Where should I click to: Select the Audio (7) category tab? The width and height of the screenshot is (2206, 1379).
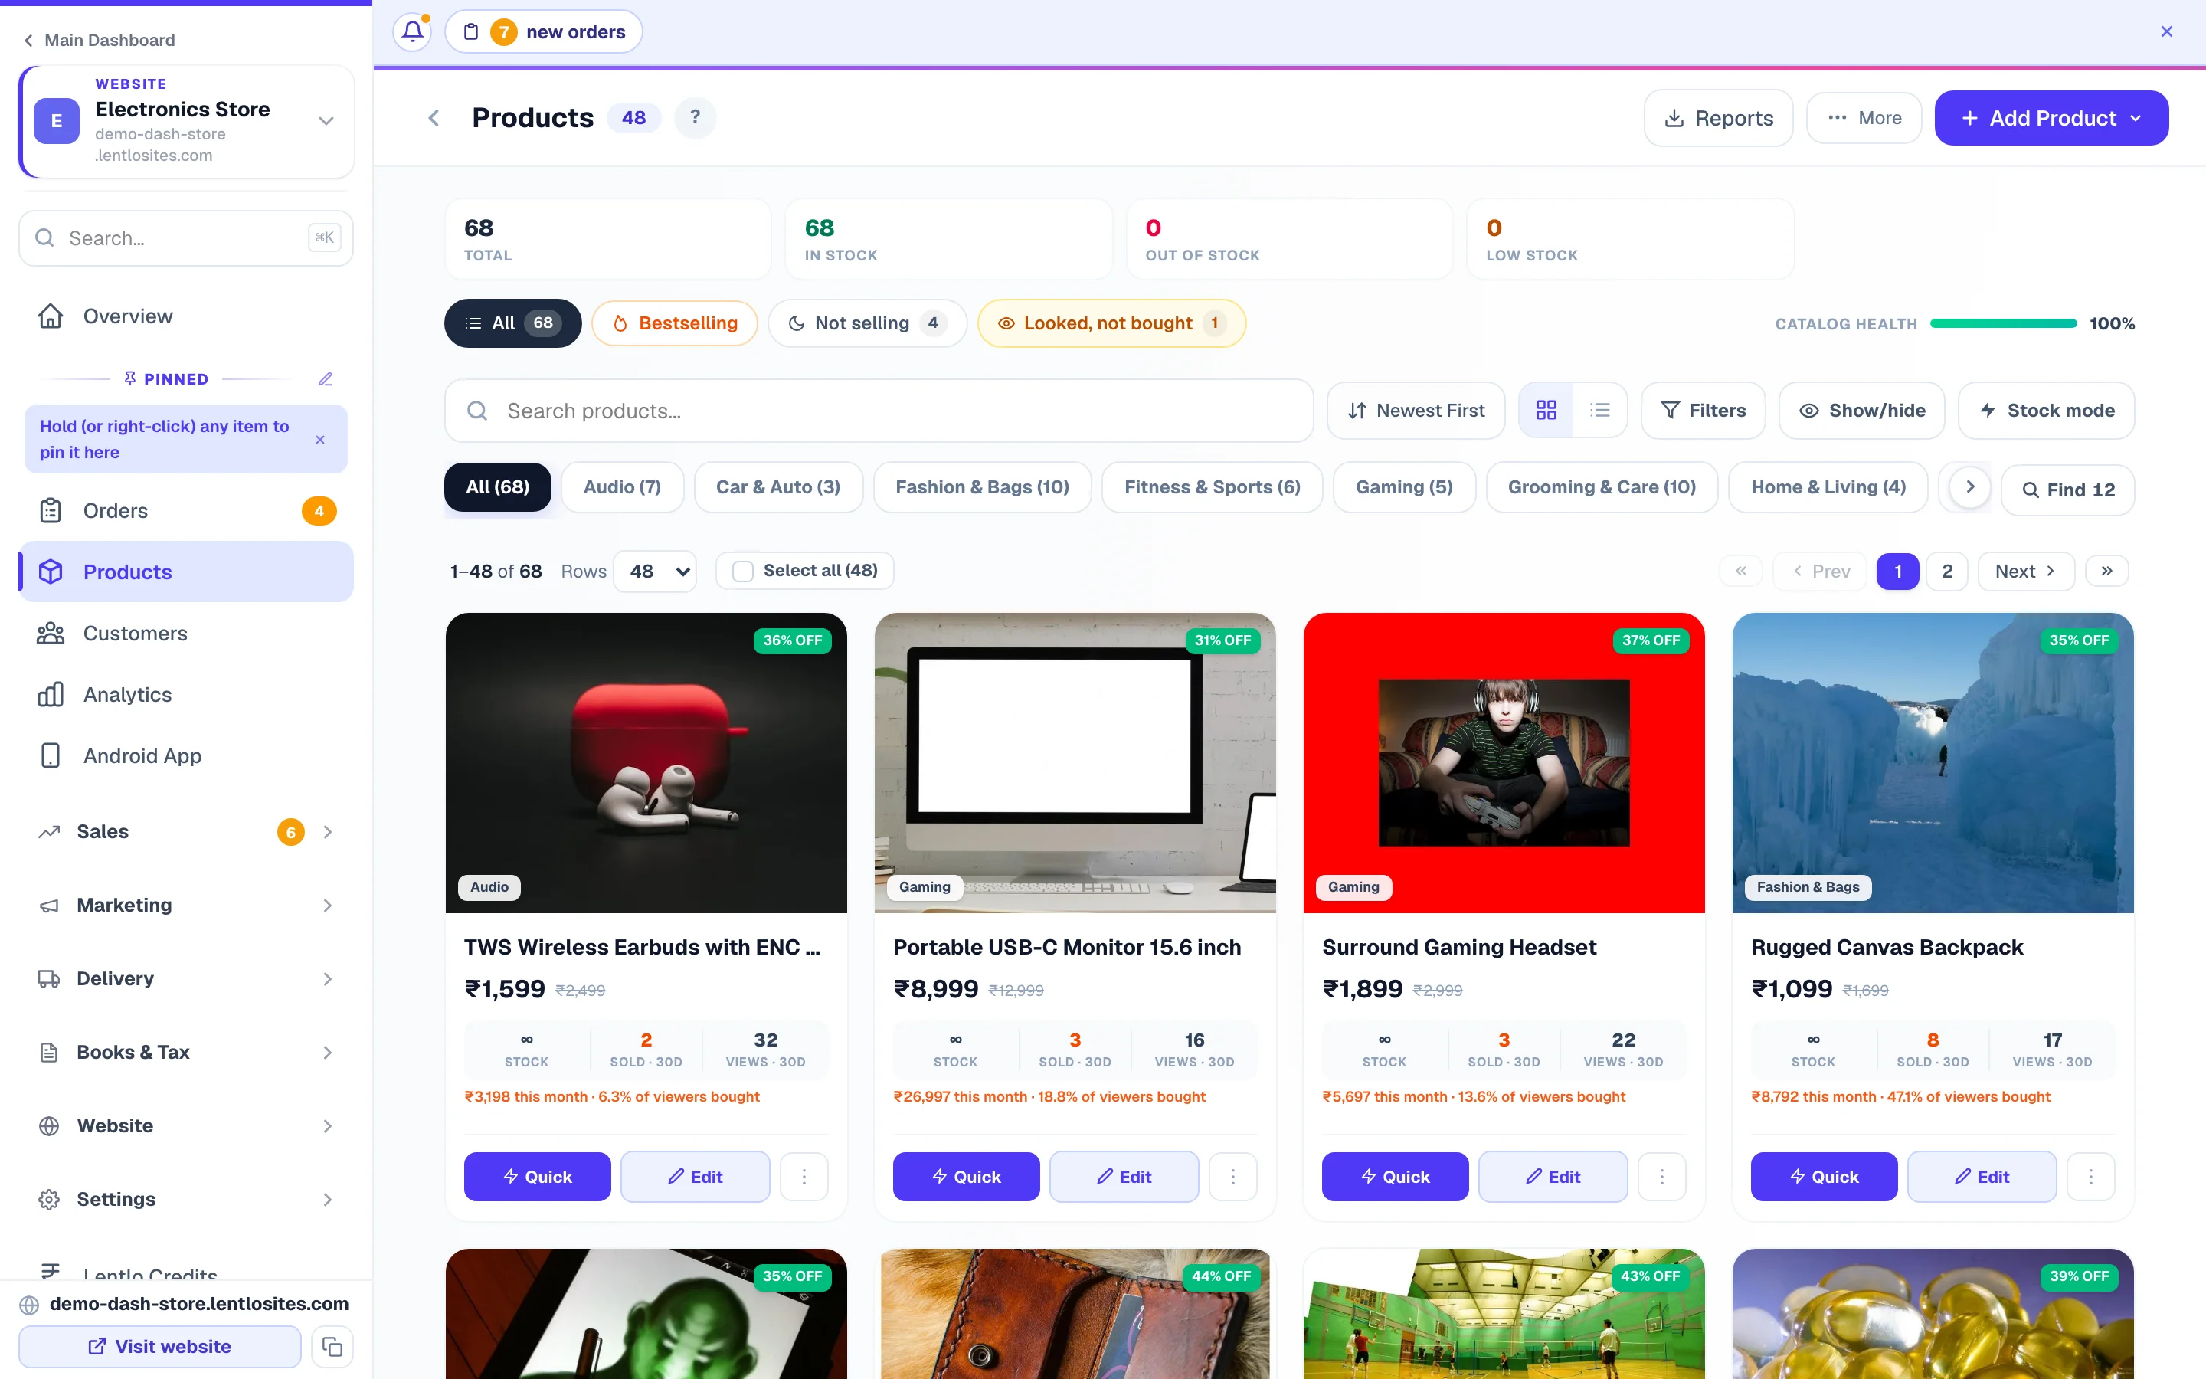pos(622,487)
